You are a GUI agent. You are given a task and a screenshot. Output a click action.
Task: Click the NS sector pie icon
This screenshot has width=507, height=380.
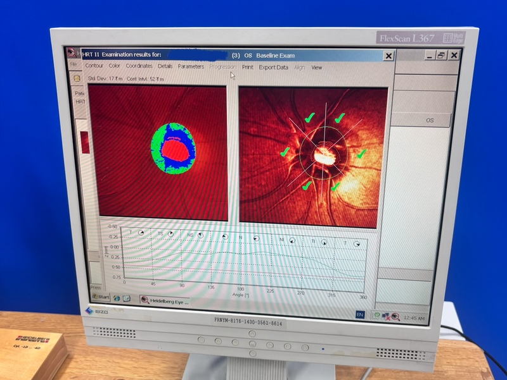(200, 235)
